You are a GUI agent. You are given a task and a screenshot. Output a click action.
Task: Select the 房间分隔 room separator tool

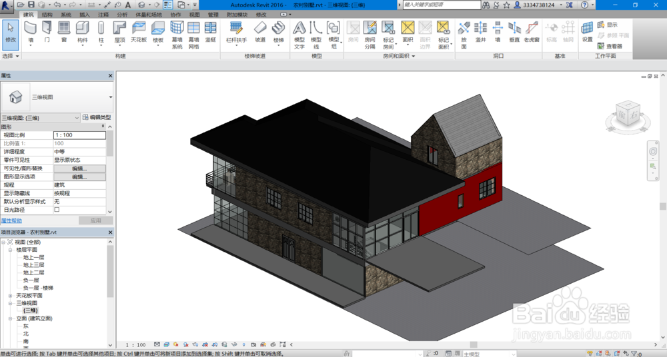[370, 35]
